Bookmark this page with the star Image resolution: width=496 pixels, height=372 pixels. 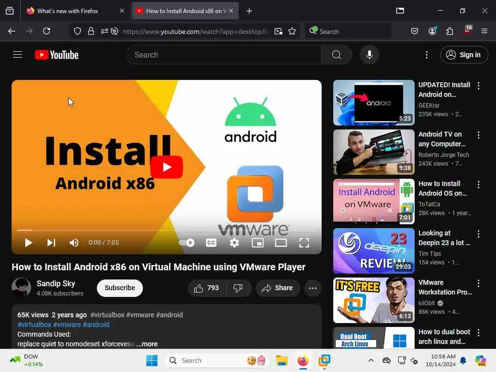(x=292, y=31)
